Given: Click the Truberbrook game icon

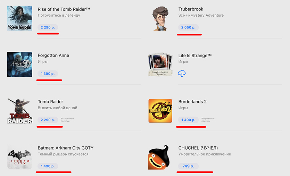Looking at the screenshot, I should (160, 18).
